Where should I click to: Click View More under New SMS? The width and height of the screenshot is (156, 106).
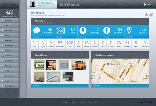36,37
